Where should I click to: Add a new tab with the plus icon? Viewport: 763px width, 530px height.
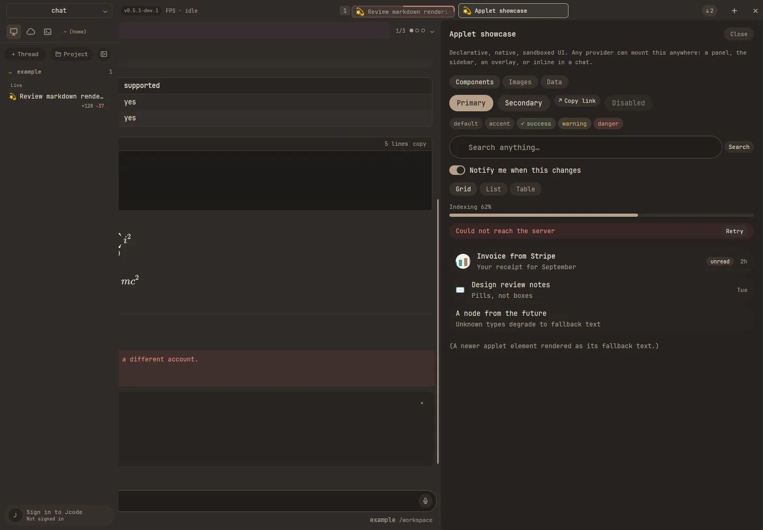pyautogui.click(x=734, y=11)
